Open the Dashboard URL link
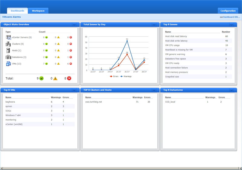 click(x=231, y=17)
